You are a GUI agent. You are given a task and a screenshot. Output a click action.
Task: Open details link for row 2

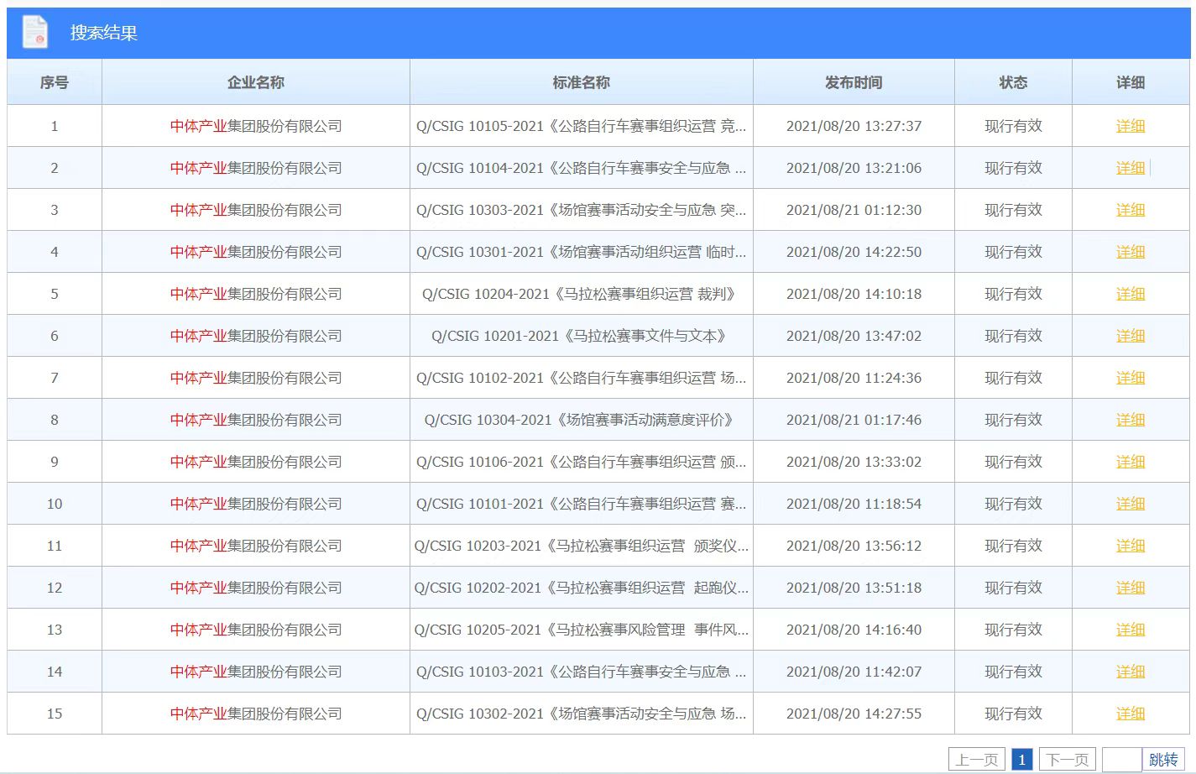pos(1131,168)
